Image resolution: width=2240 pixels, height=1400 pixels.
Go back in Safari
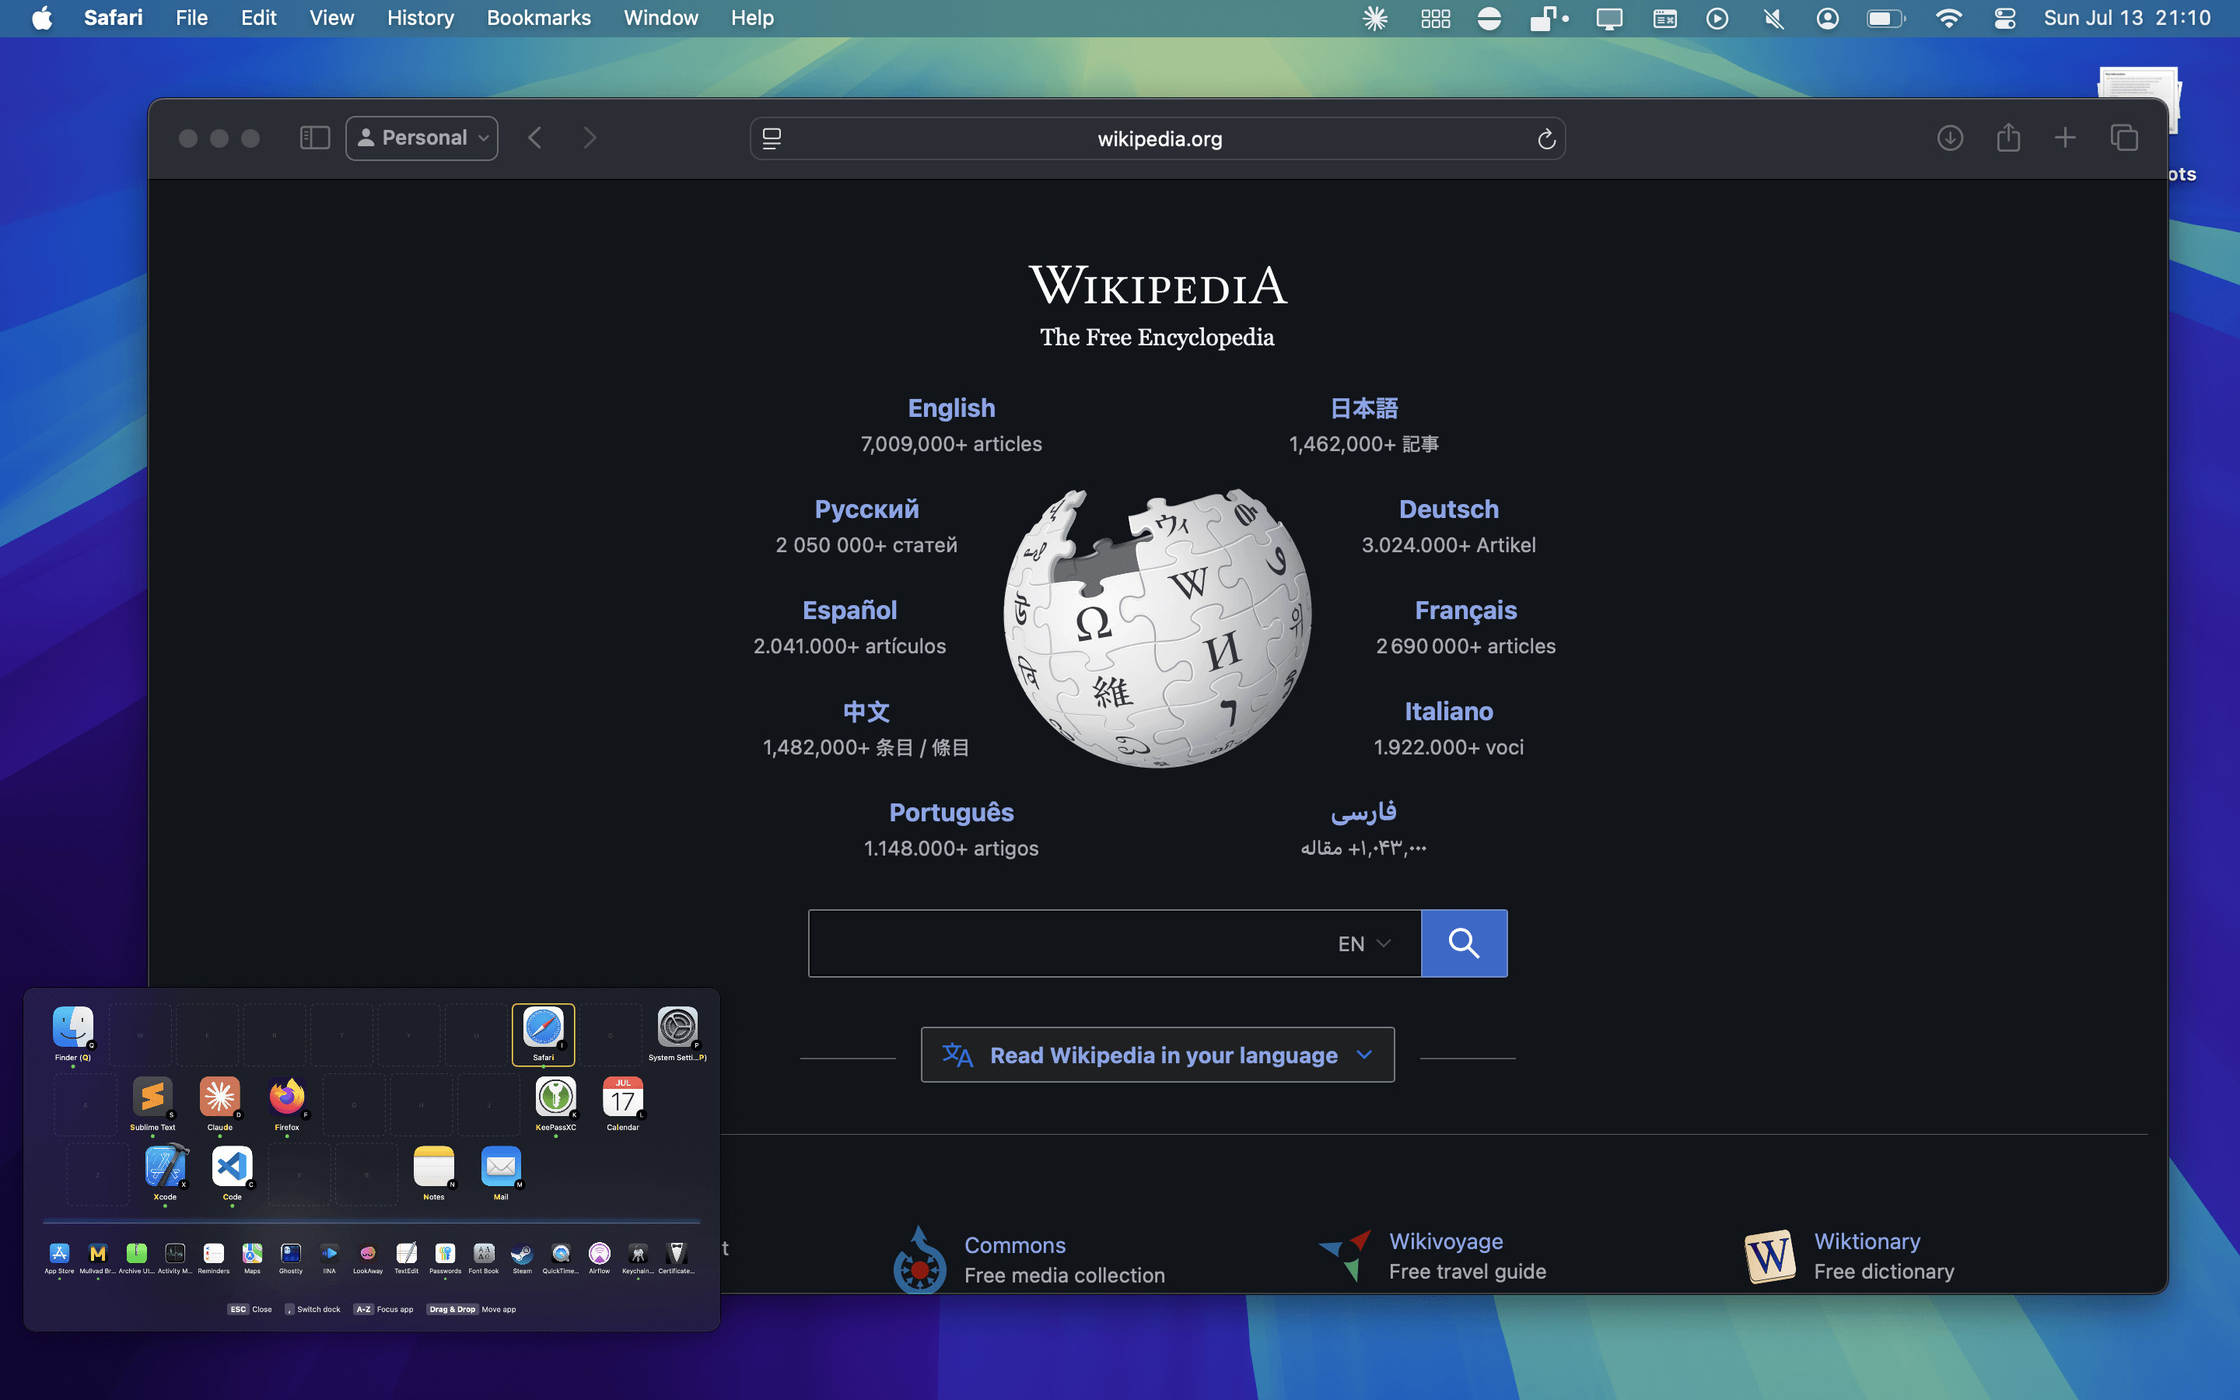pyautogui.click(x=535, y=138)
